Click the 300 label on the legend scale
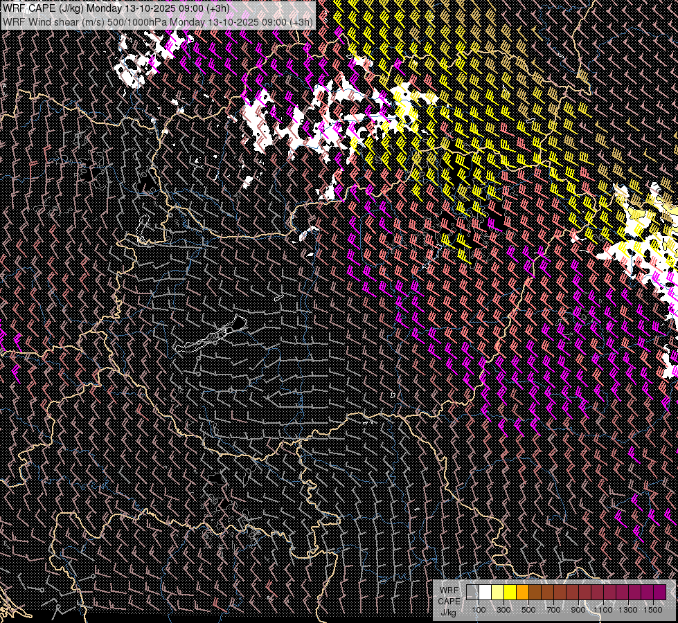The height and width of the screenshot is (623, 678). coord(503,610)
